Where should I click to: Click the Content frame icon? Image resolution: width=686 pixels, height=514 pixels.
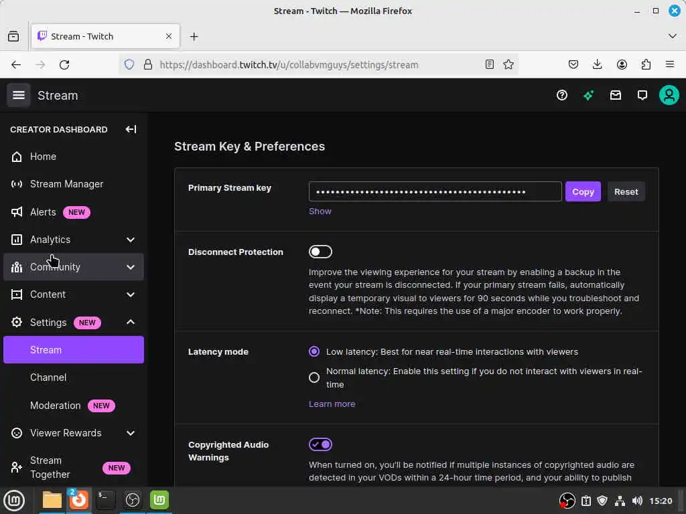click(17, 294)
